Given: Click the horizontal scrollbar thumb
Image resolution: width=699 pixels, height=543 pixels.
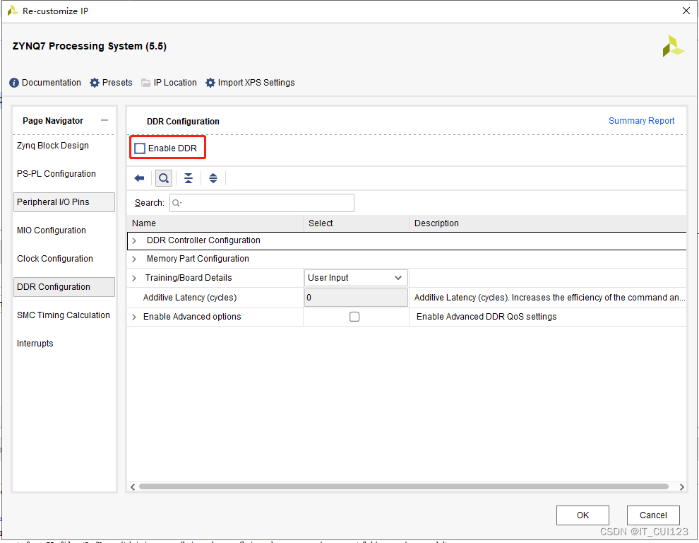Looking at the screenshot, I should tap(403, 486).
